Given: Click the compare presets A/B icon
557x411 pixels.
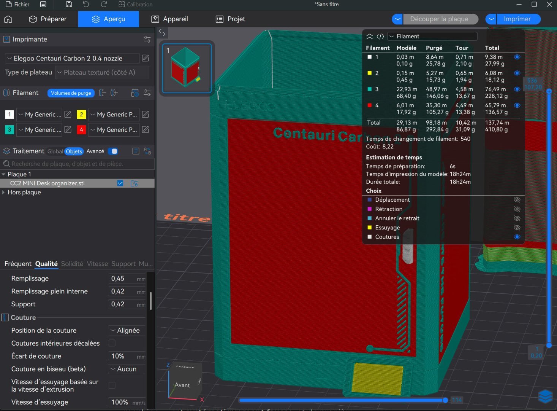Looking at the screenshot, I should tap(147, 151).
